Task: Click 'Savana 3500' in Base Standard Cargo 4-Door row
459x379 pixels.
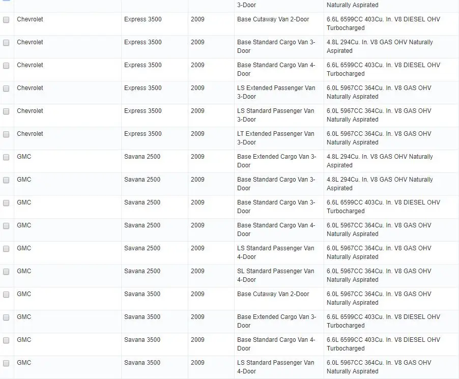Action: [142, 340]
